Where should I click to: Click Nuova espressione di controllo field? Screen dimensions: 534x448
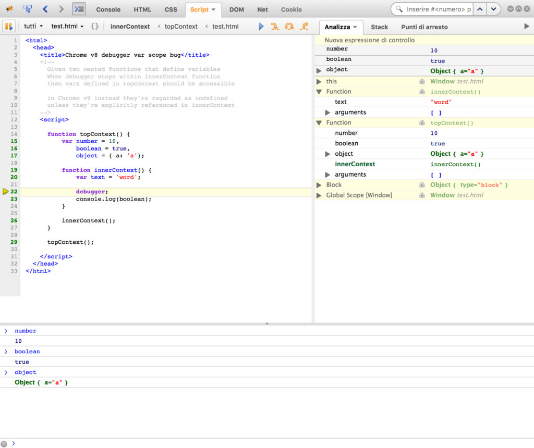coord(424,40)
